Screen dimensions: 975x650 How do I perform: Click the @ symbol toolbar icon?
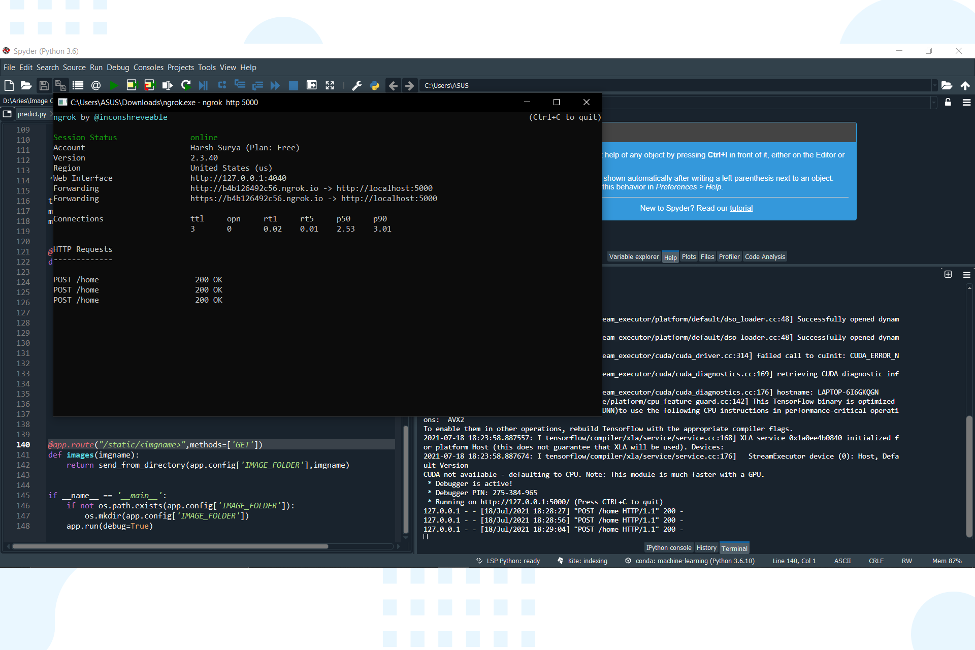tap(95, 85)
